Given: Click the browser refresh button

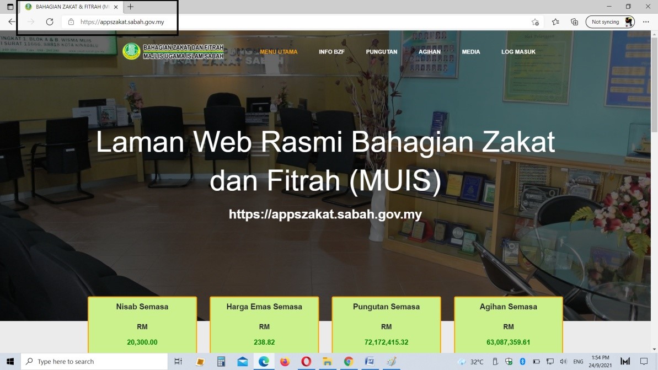Looking at the screenshot, I should (x=50, y=22).
